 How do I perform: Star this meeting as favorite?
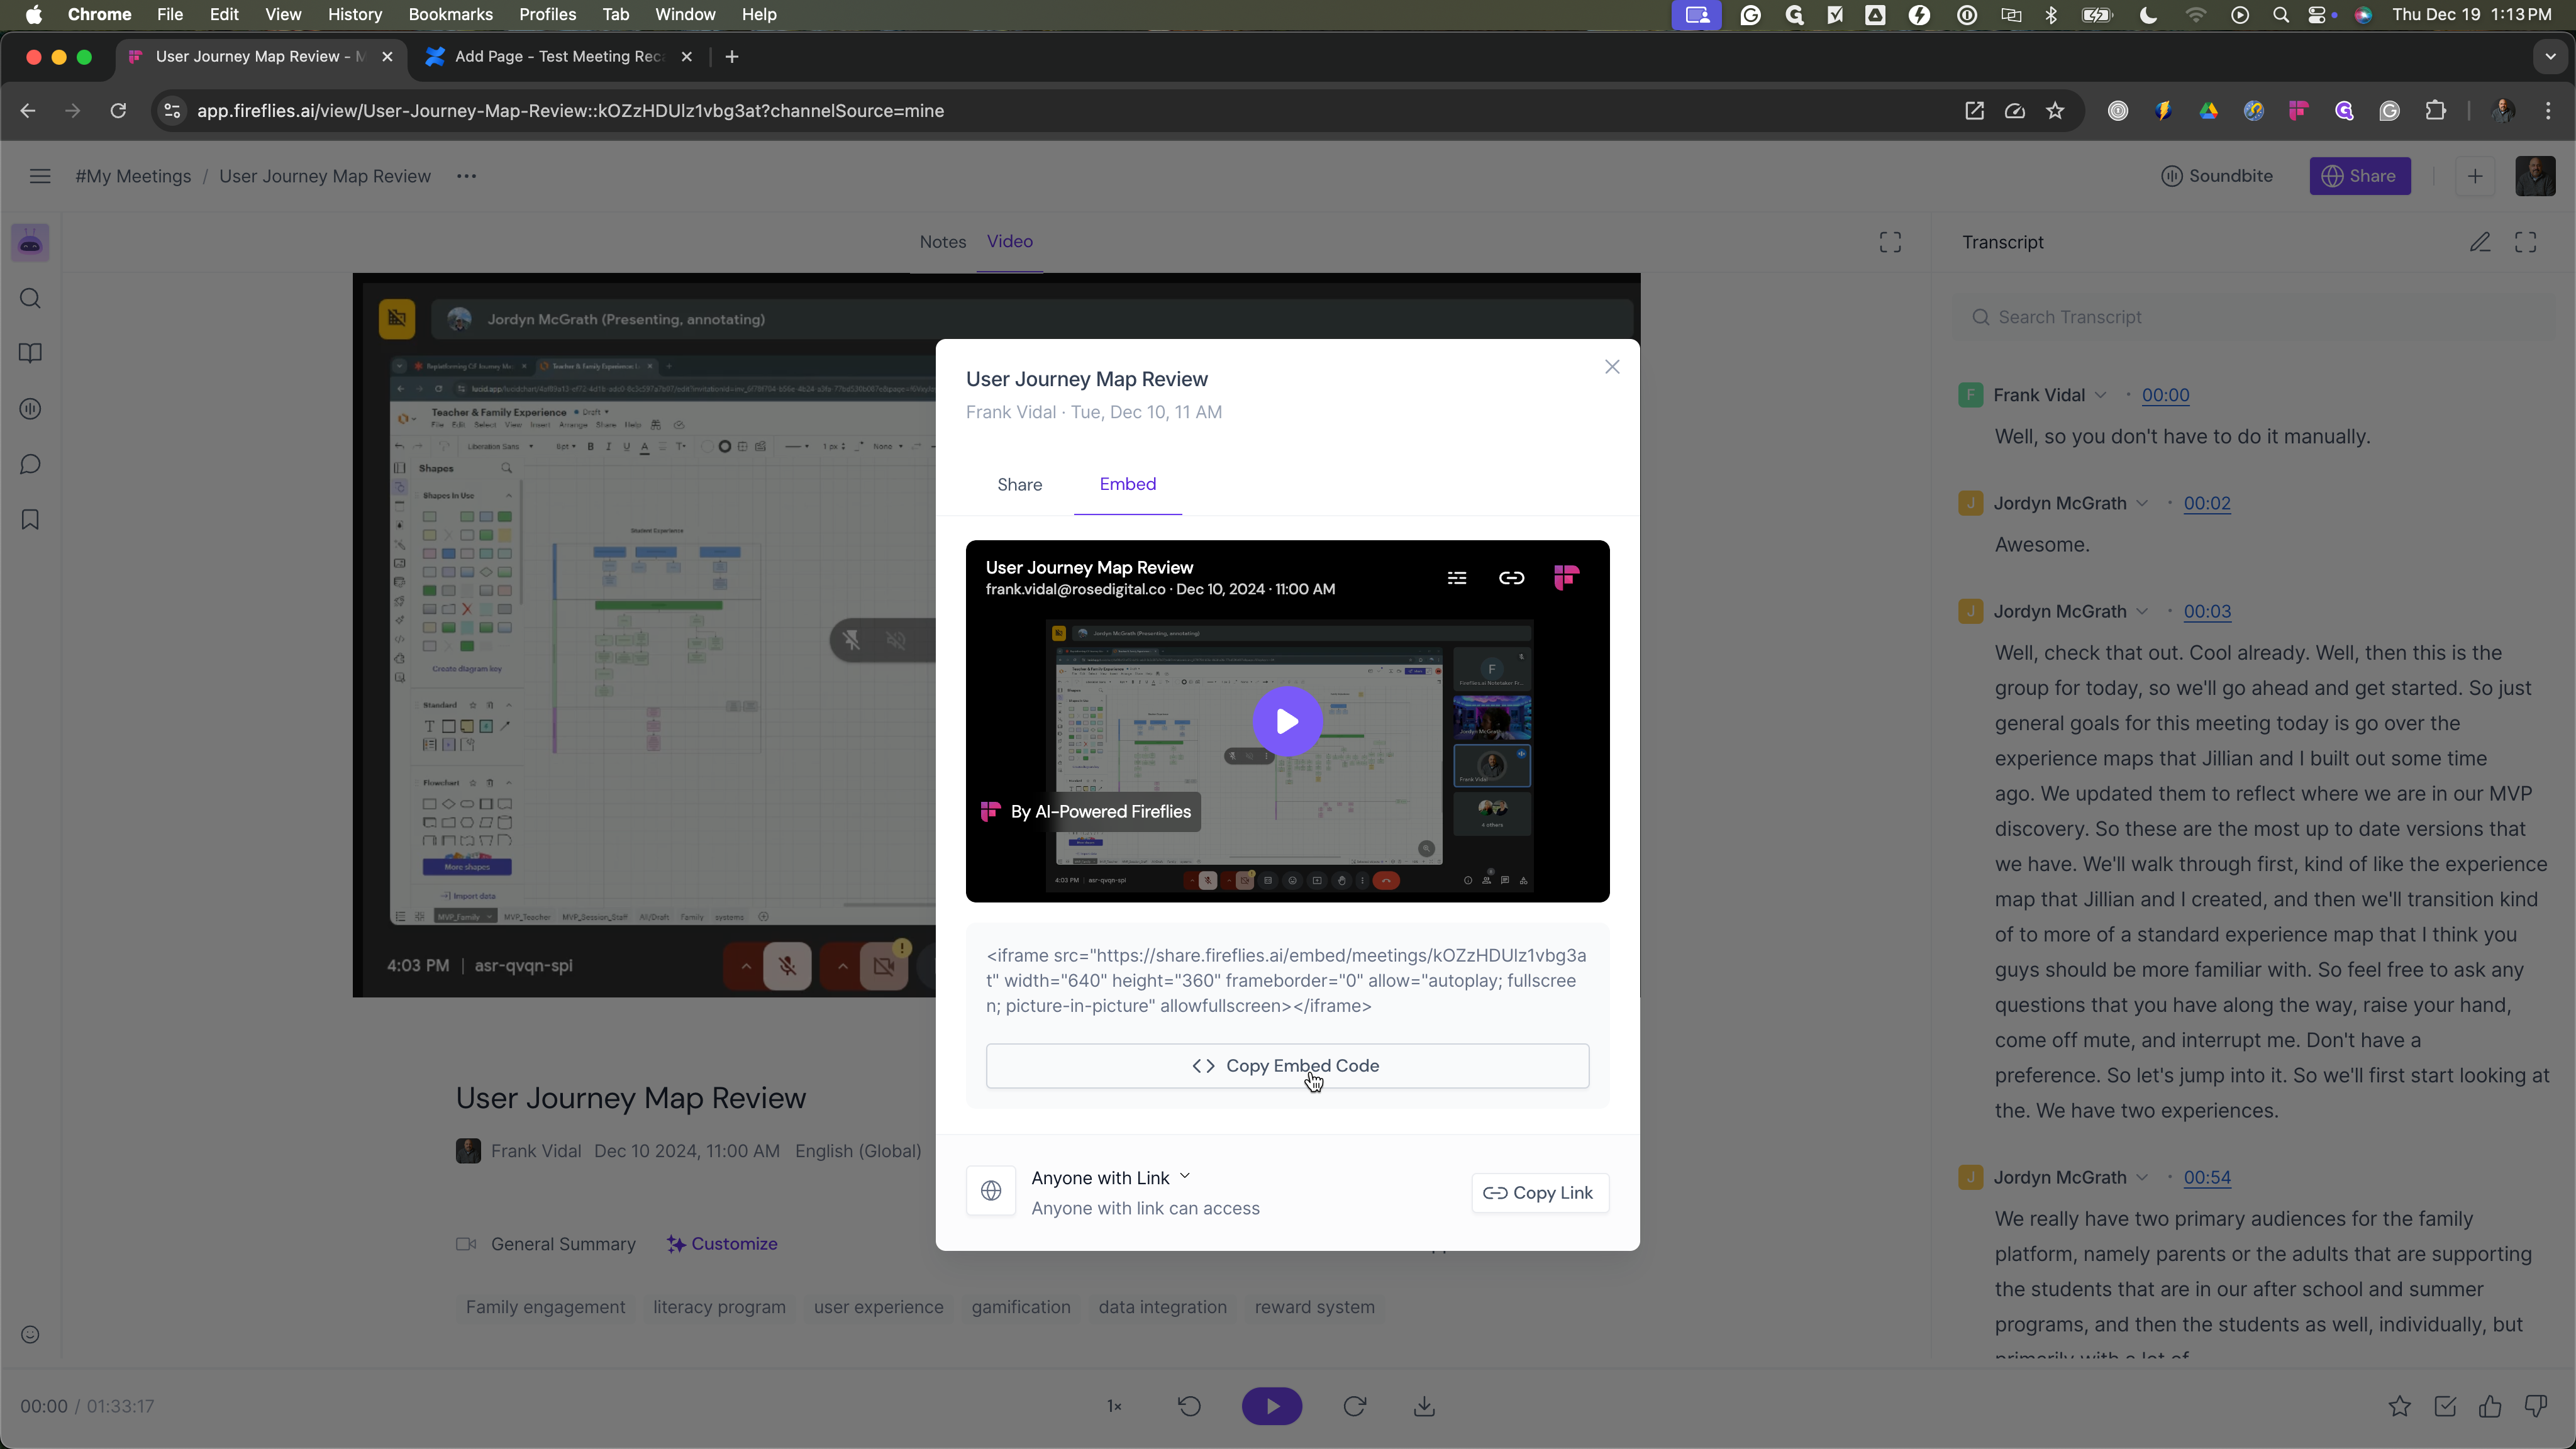2399,1406
